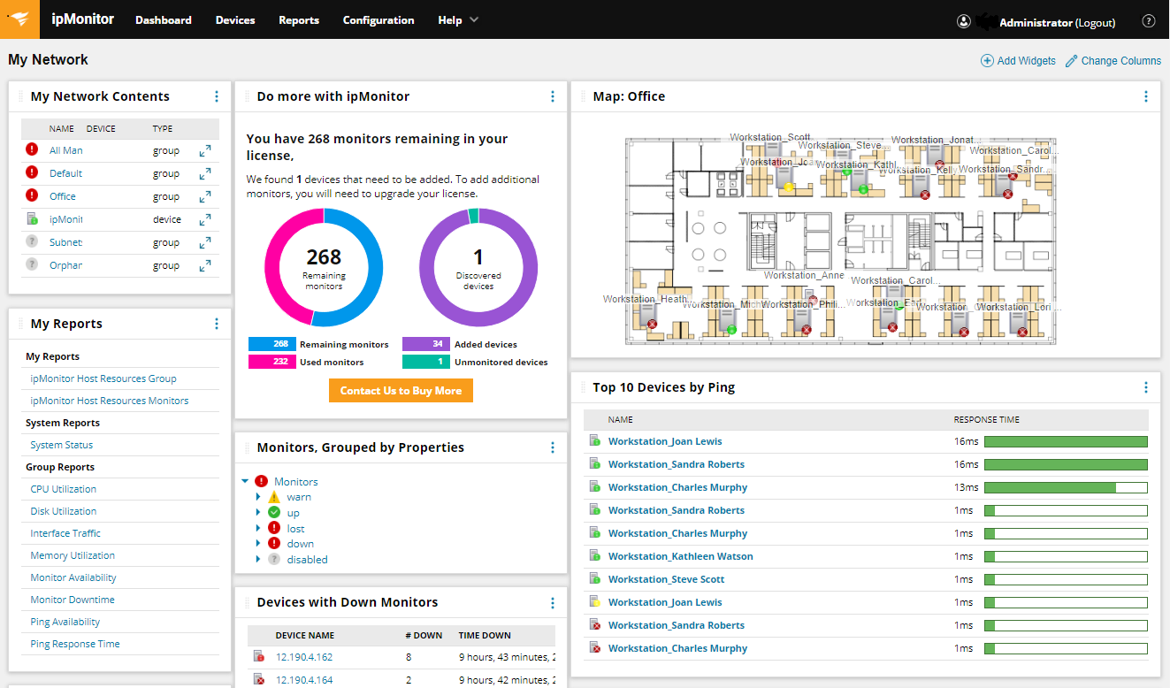The image size is (1170, 688).
Task: Open the Help dropdown chevron
Action: (474, 20)
